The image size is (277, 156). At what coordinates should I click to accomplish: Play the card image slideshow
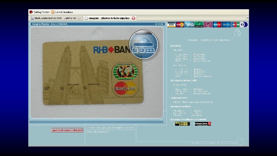tap(142, 50)
